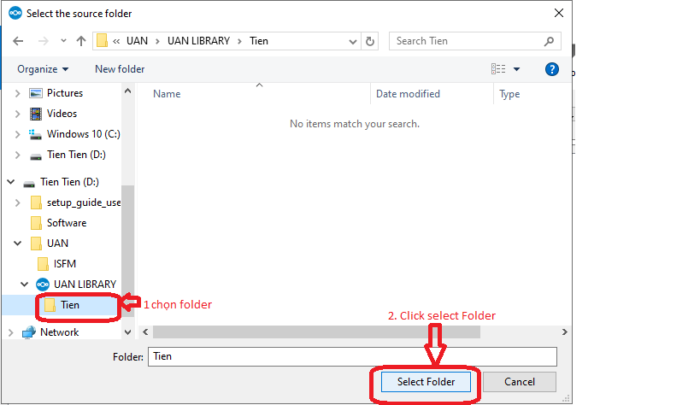700x405 pixels.
Task: Expand the Windows 10 (C:) node
Action: [x=17, y=134]
